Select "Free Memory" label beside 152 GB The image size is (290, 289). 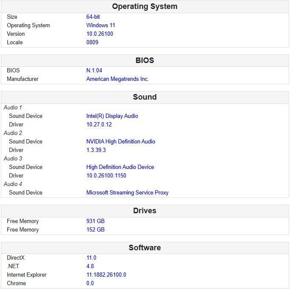point(23,230)
